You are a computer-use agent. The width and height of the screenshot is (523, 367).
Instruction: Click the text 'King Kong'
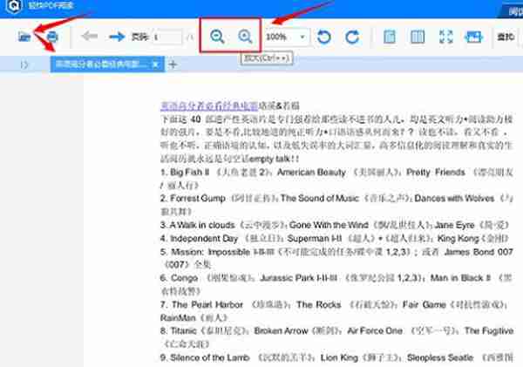tap(458, 238)
